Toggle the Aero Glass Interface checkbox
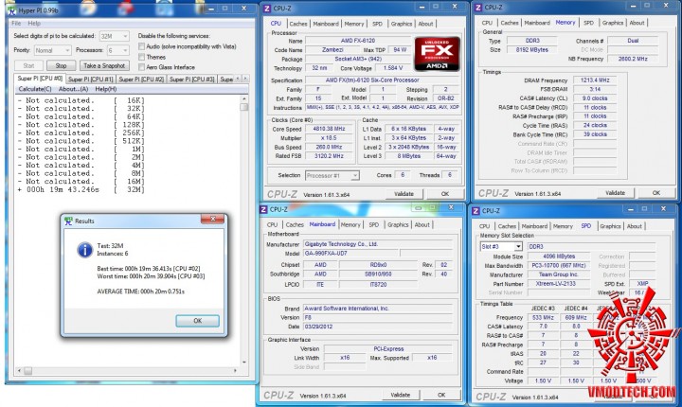 click(x=141, y=67)
